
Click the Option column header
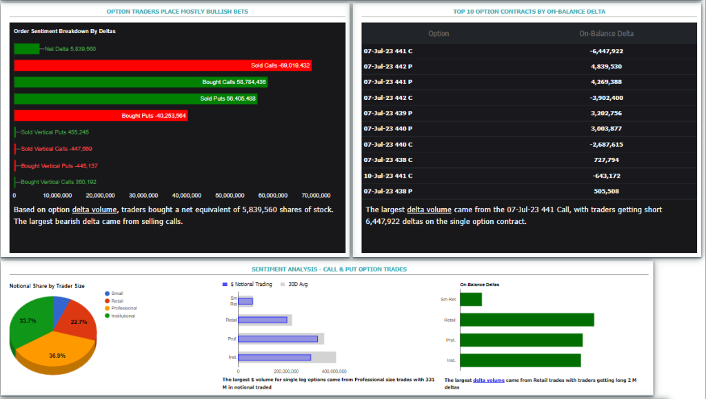tap(438, 33)
